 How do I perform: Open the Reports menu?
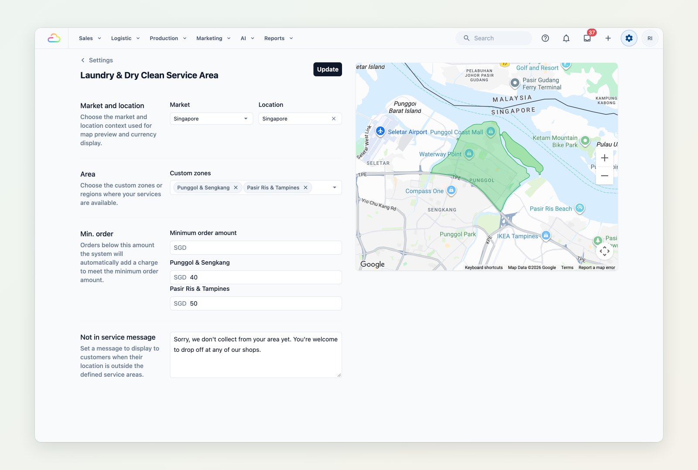click(278, 38)
